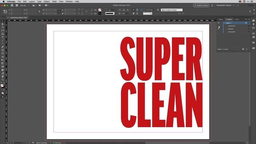Viewport: 256px width, 144px height.
Task: Select the Type tool
Action: (3, 37)
